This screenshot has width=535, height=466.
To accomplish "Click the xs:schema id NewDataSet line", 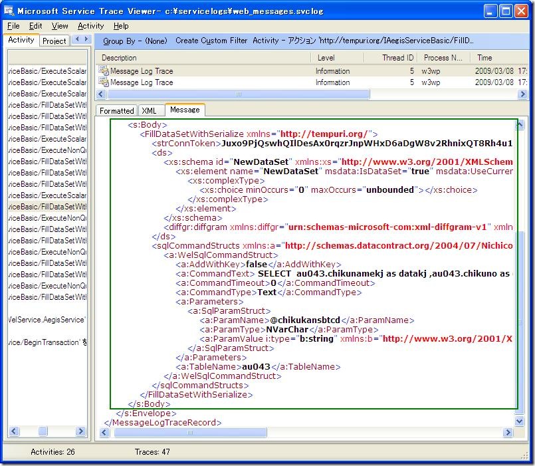I will 338,162.
